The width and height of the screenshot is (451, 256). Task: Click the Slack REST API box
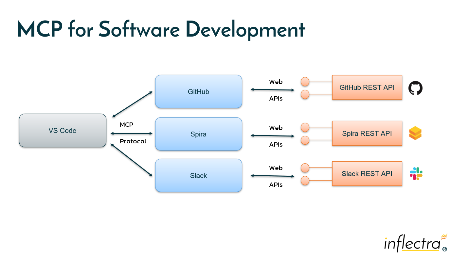tap(367, 174)
